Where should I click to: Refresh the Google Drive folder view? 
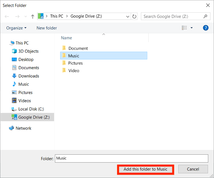pos(134,16)
